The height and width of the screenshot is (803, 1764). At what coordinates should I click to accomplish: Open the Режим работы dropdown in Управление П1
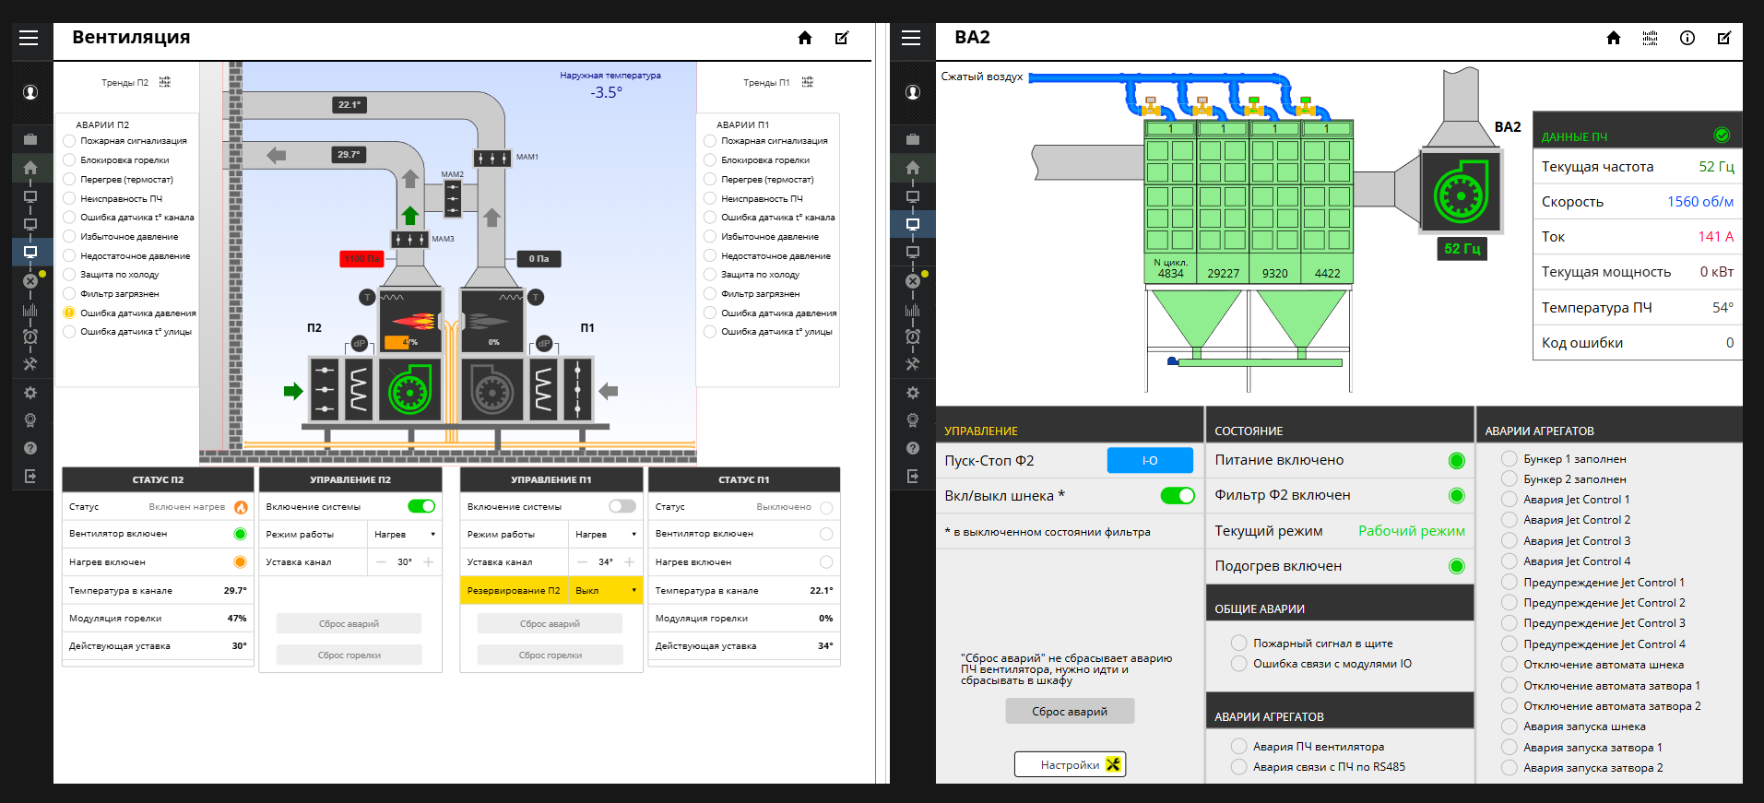605,535
